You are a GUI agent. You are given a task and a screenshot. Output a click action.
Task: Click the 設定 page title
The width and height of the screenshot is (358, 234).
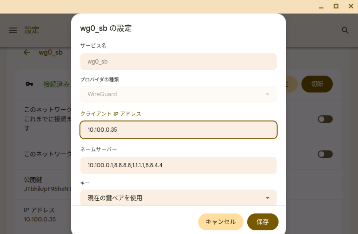(32, 30)
